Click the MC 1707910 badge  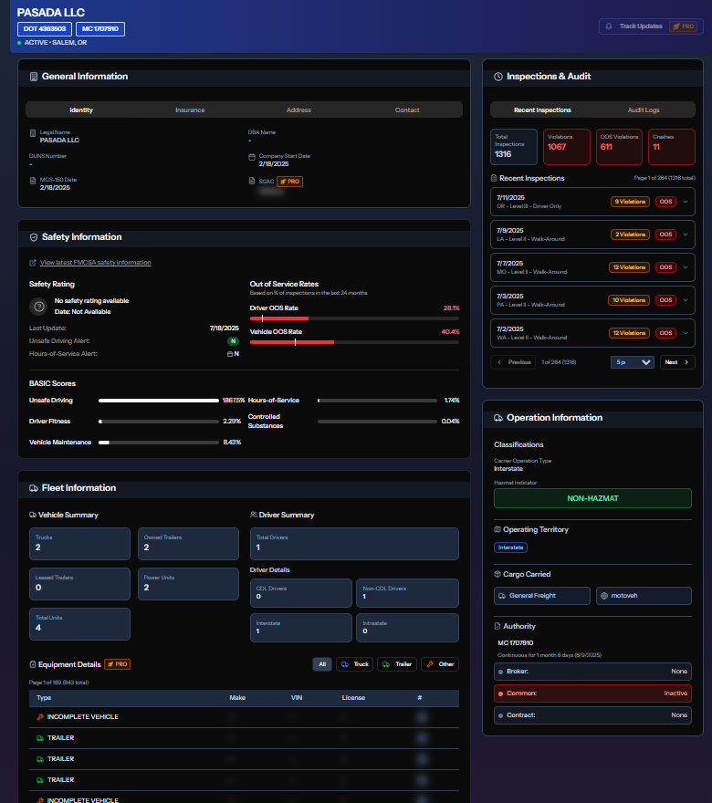tap(100, 28)
